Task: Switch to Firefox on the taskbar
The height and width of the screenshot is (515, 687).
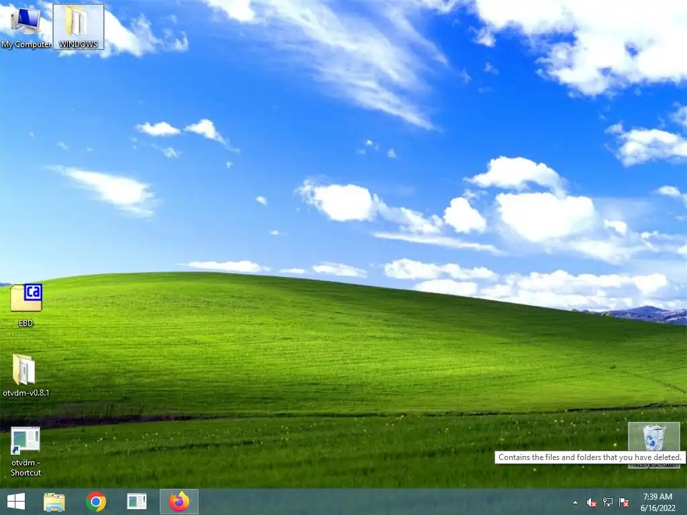Action: [179, 502]
